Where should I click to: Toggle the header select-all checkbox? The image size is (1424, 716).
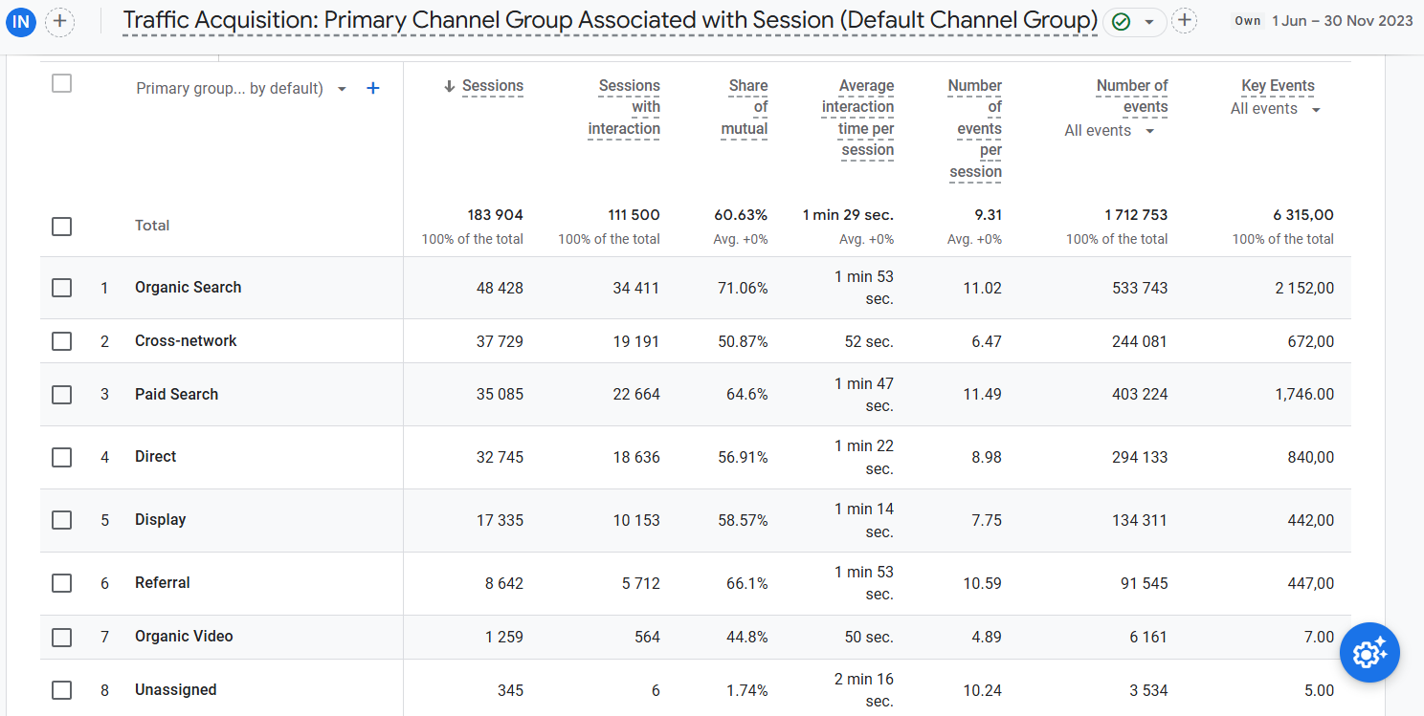pyautogui.click(x=62, y=83)
